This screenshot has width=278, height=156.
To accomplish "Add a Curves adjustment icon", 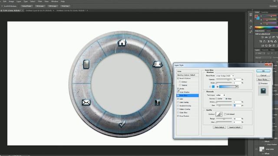I will pos(270,37).
